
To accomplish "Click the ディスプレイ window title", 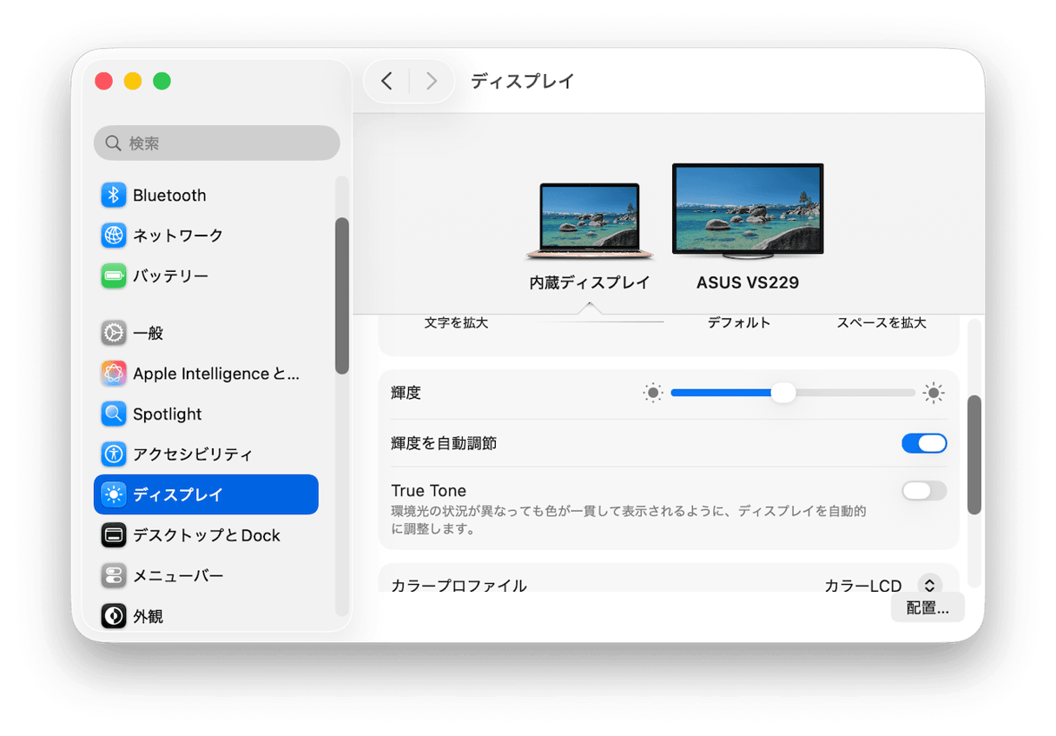I will pyautogui.click(x=523, y=81).
